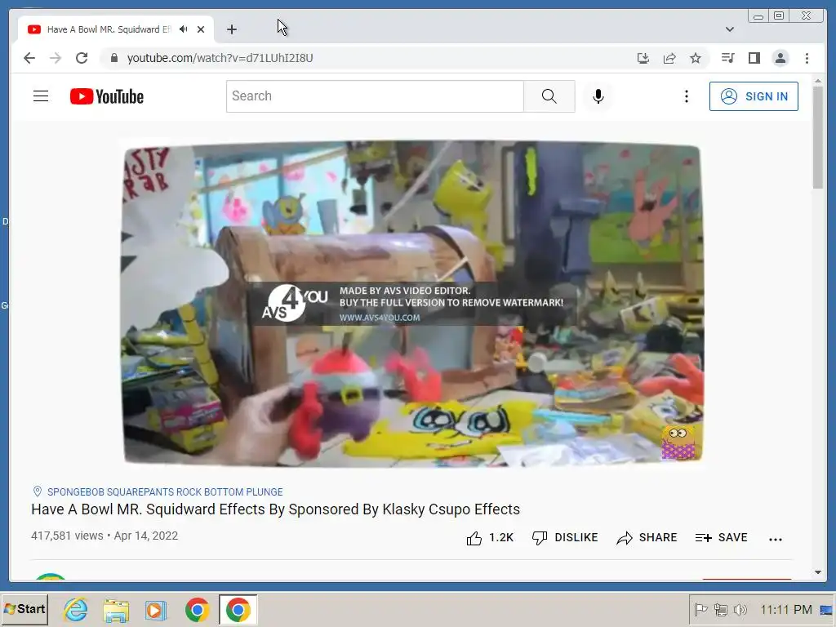The height and width of the screenshot is (627, 836).
Task: Open the Windows Start menu
Action: click(x=24, y=609)
